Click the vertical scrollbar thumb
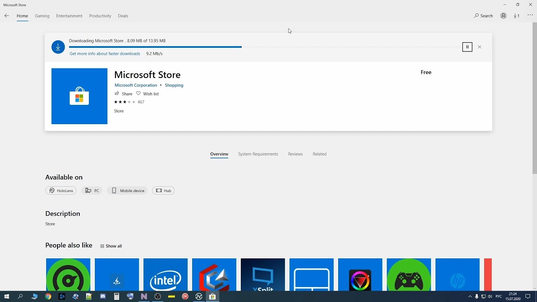The image size is (537, 302). (534, 98)
